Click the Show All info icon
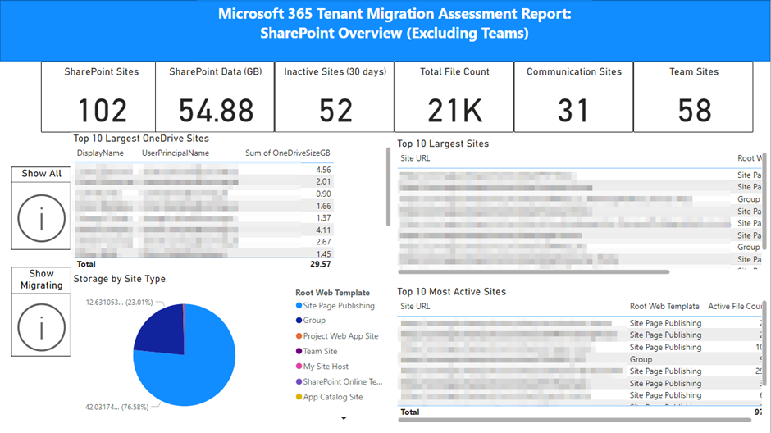Viewport: 771px width, 433px height. tap(41, 218)
